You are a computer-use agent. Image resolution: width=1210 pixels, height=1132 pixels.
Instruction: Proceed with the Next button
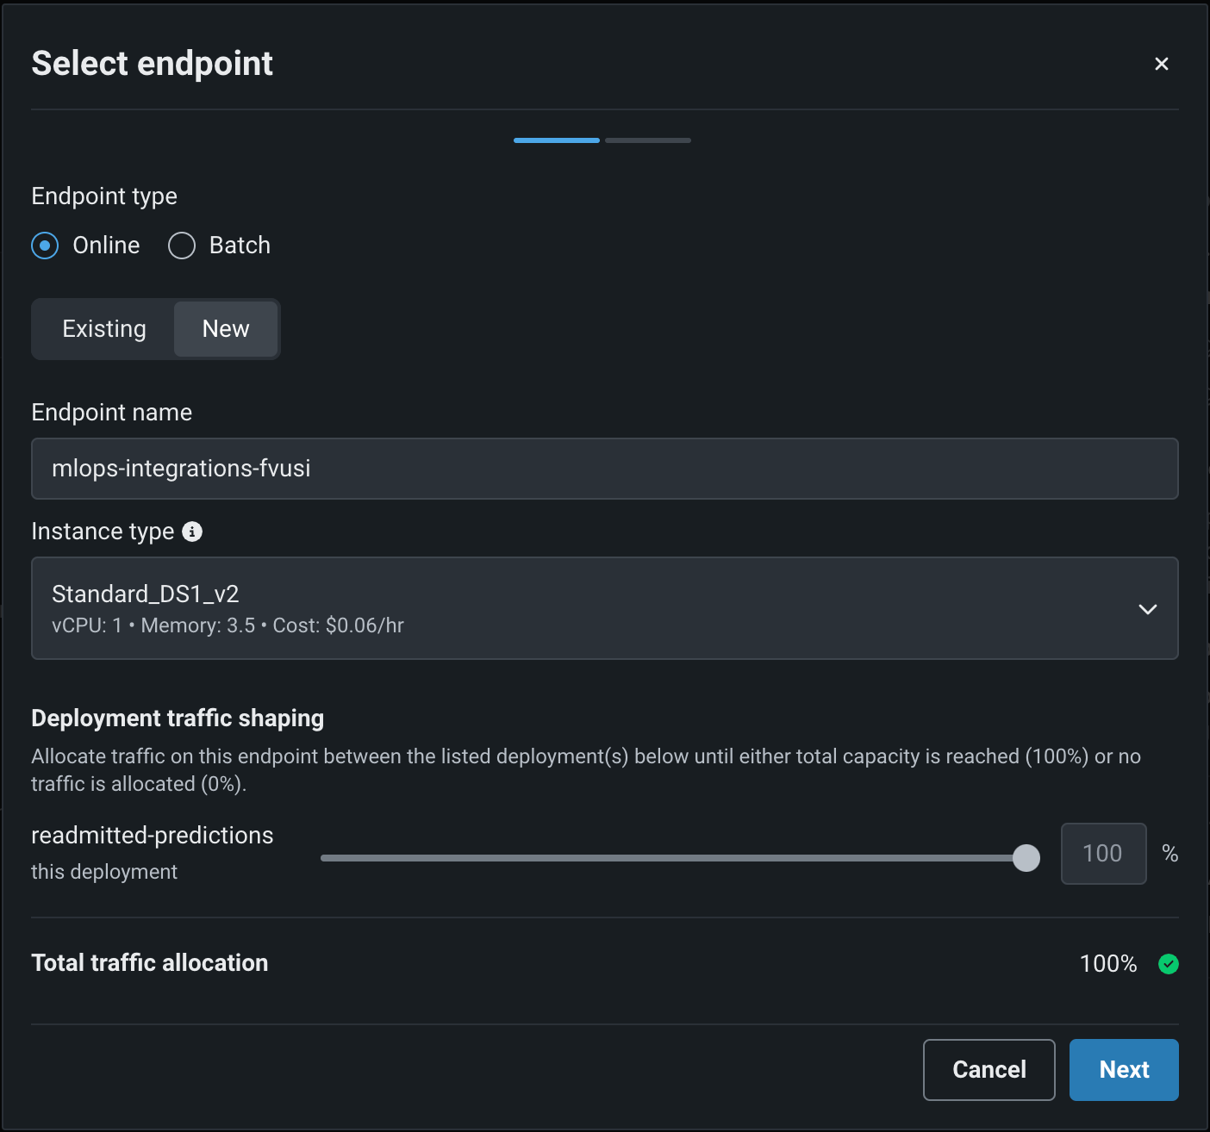click(x=1123, y=1069)
